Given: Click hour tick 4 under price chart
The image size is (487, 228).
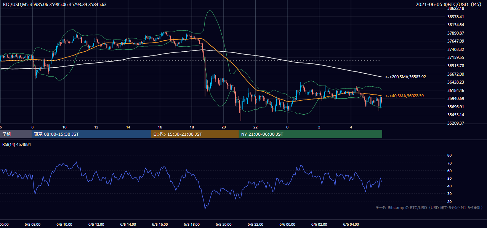Looking at the screenshot, I should point(351,127).
